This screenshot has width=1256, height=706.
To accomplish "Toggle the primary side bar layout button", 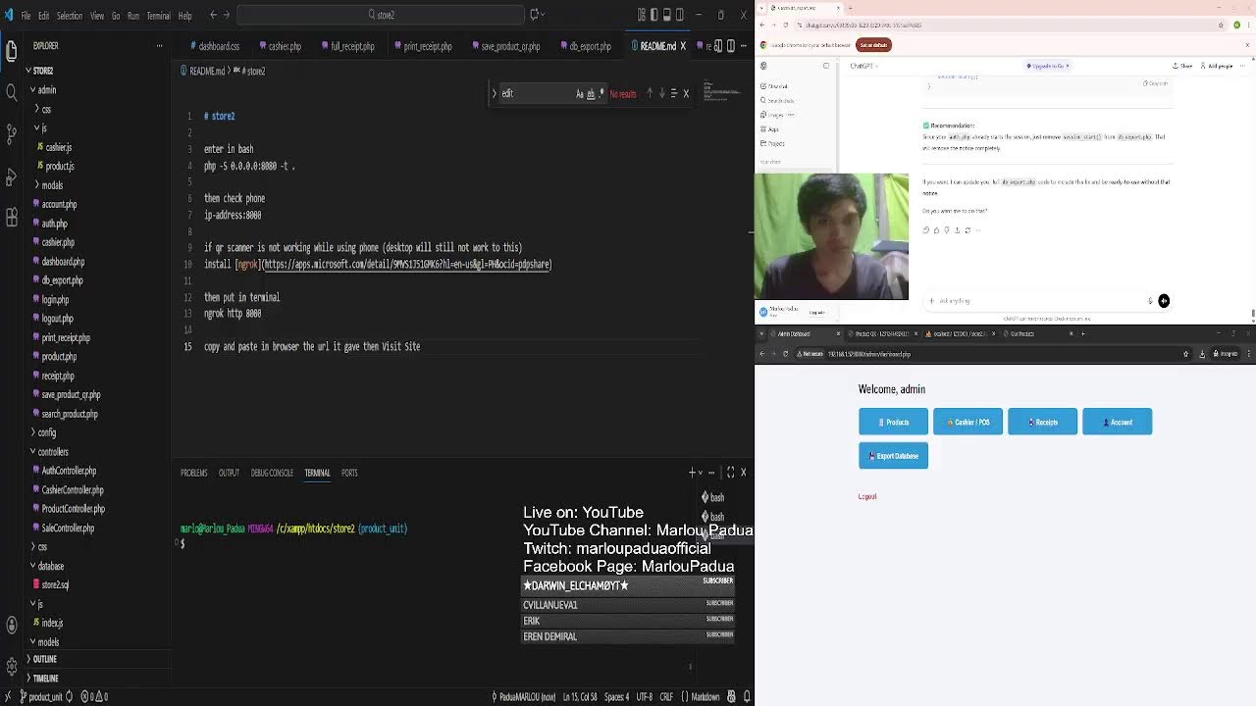I will (654, 15).
